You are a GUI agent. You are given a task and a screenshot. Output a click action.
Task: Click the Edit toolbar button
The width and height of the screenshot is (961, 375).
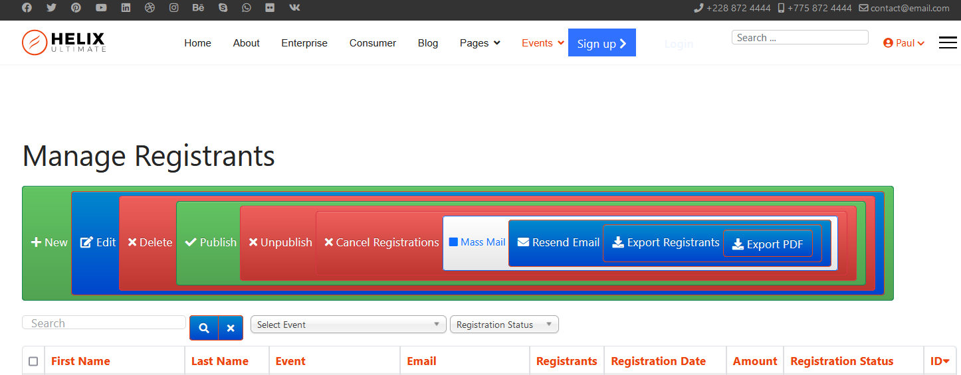(x=98, y=243)
